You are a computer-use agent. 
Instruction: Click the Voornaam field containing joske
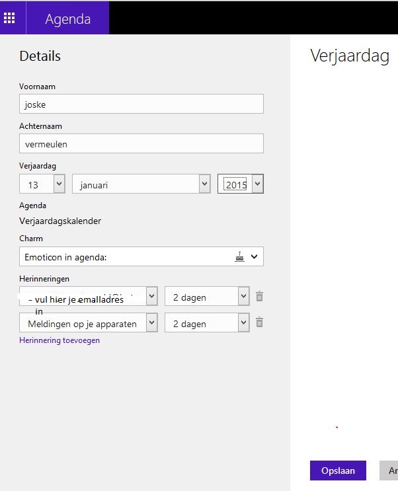tap(141, 104)
